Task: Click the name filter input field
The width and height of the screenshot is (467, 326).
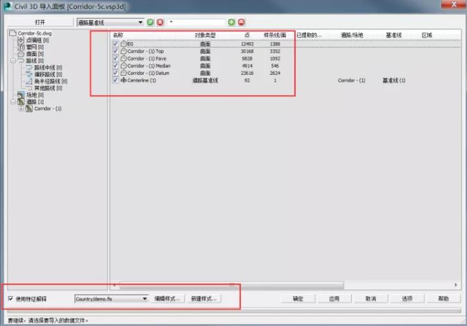Action: click(196, 22)
